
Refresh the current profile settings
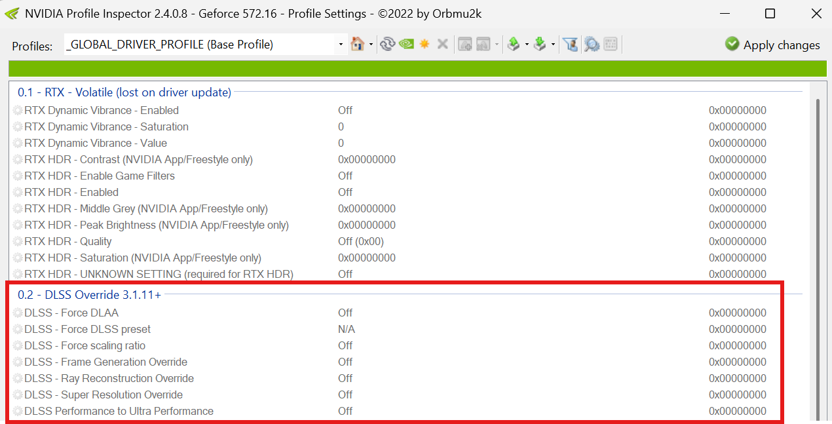point(387,44)
